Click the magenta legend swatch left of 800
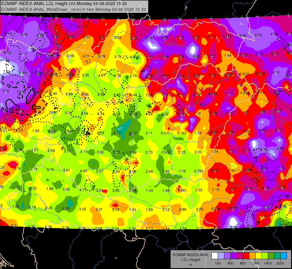The height and width of the screenshot is (269, 292). [x=240, y=256]
